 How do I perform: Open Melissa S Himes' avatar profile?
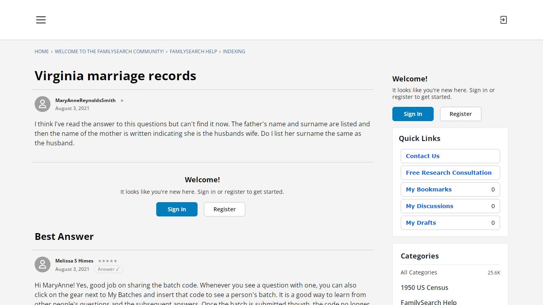pyautogui.click(x=43, y=264)
